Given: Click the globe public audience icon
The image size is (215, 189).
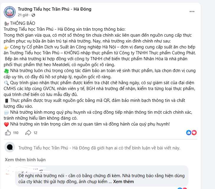Looking at the screenshot, I should (33, 15).
